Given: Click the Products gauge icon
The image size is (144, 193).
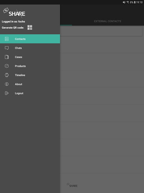Looking at the screenshot, I should [x=7, y=66].
